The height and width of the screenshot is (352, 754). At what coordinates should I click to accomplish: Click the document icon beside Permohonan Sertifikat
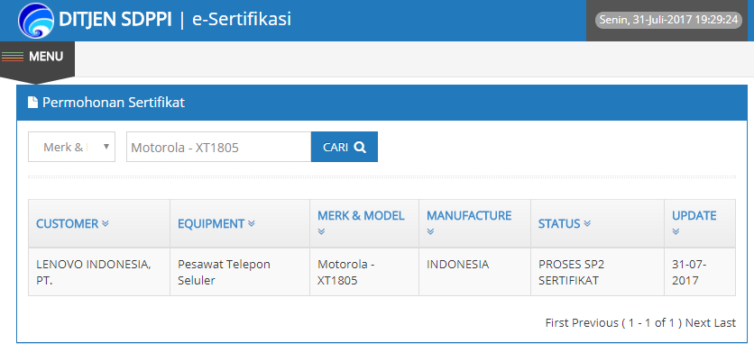click(x=32, y=103)
